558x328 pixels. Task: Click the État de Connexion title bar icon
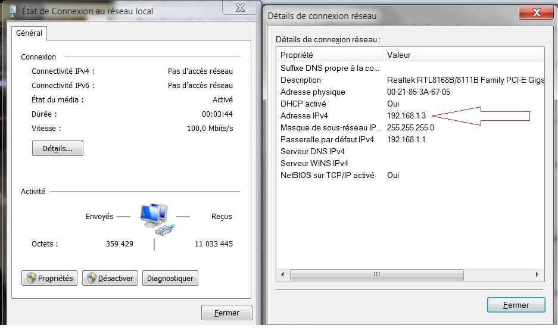pyautogui.click(x=13, y=11)
